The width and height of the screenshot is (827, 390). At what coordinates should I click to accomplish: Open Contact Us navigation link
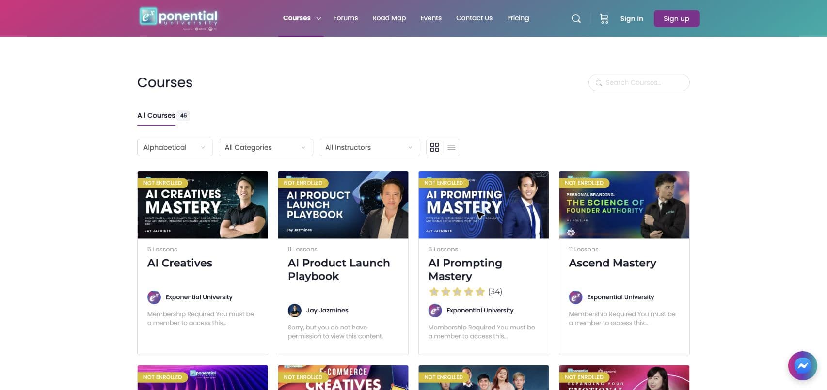(x=474, y=18)
